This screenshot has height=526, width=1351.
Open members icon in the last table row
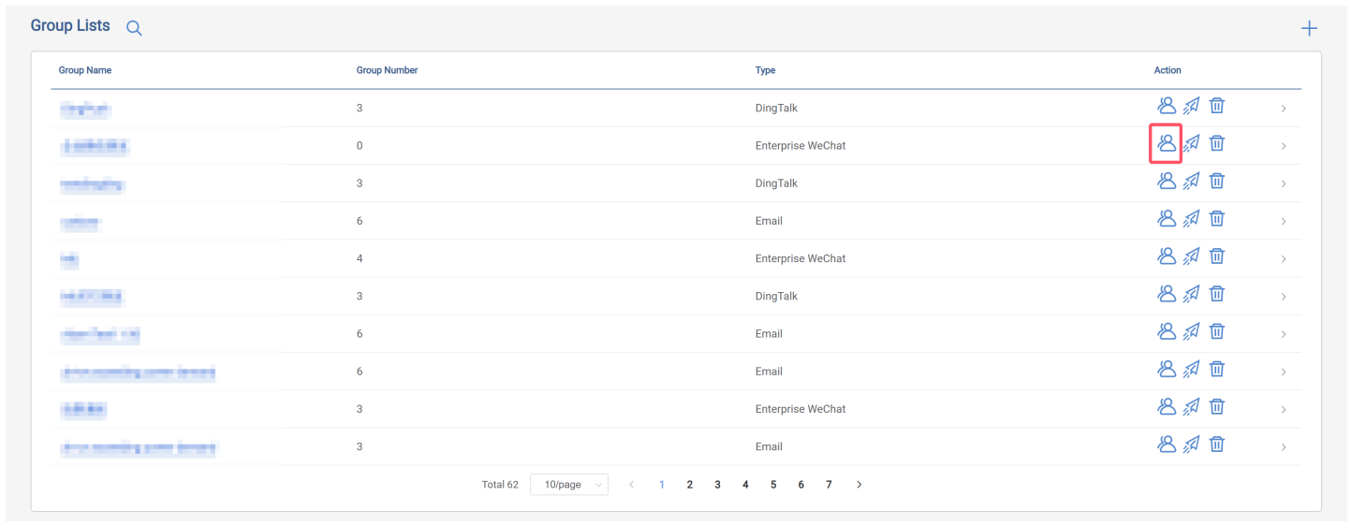coord(1166,445)
